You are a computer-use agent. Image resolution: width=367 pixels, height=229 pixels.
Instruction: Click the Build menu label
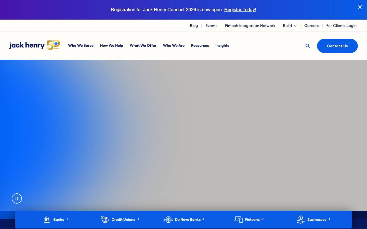coord(287,26)
